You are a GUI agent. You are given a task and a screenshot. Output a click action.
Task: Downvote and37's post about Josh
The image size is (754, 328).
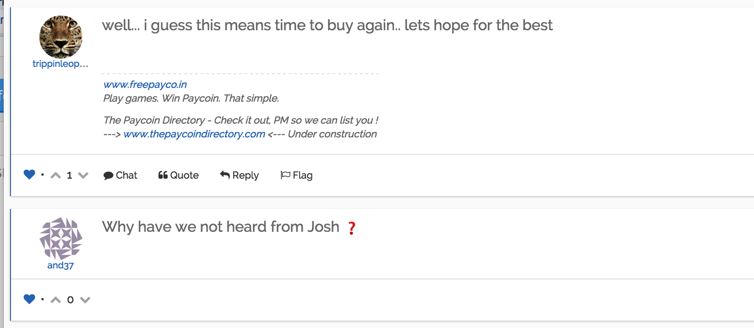[x=85, y=300]
